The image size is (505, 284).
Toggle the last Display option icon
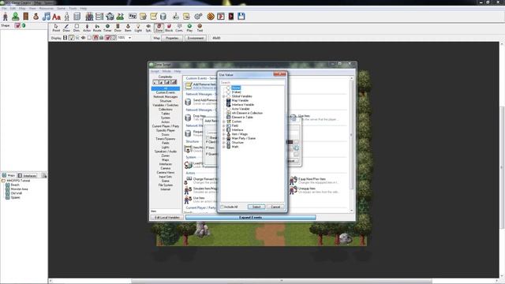[114, 38]
